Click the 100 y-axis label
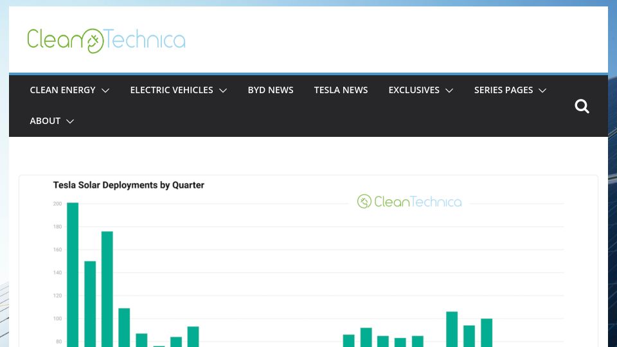The image size is (617, 347). [57, 319]
